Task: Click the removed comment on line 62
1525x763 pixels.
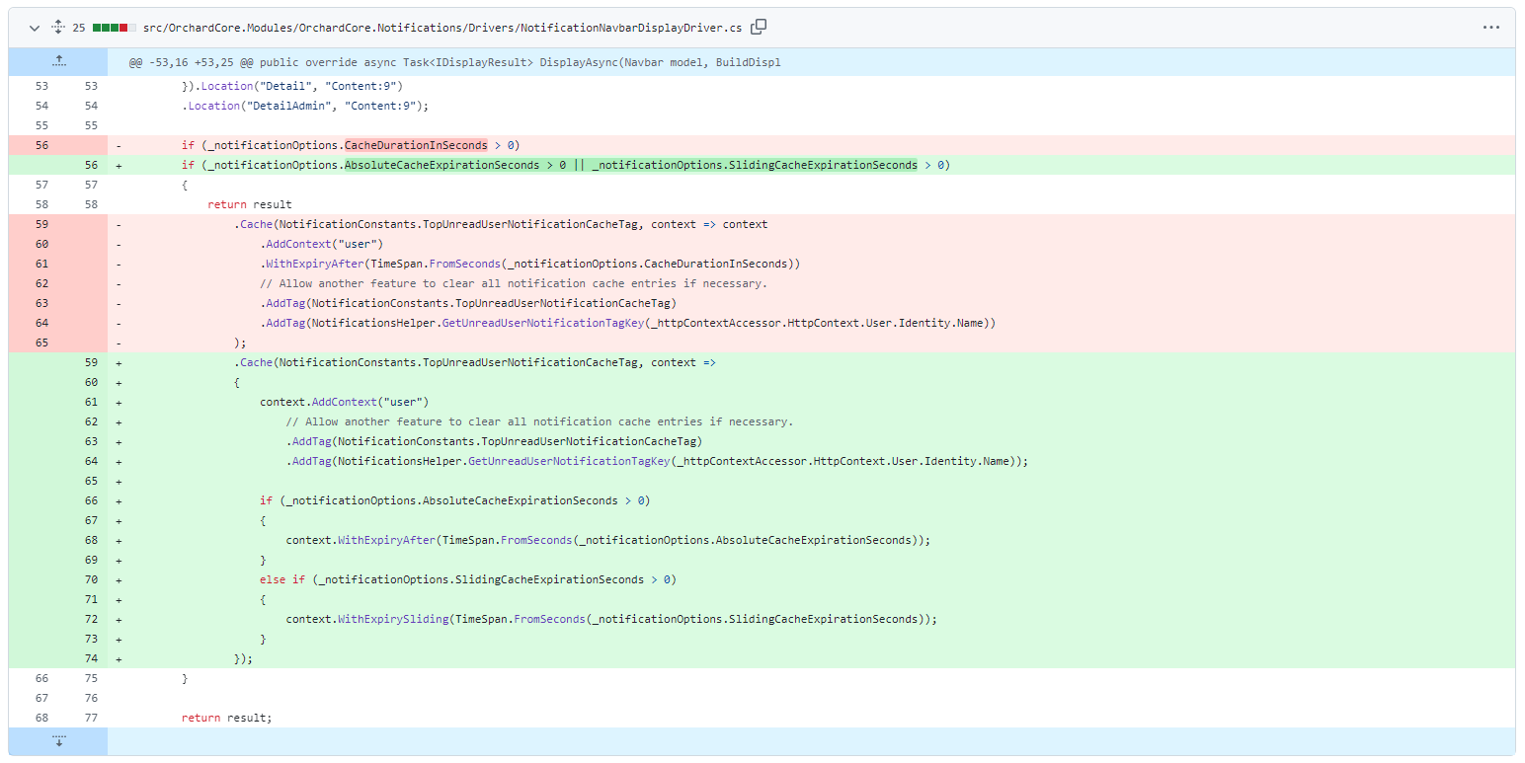Action: [514, 283]
